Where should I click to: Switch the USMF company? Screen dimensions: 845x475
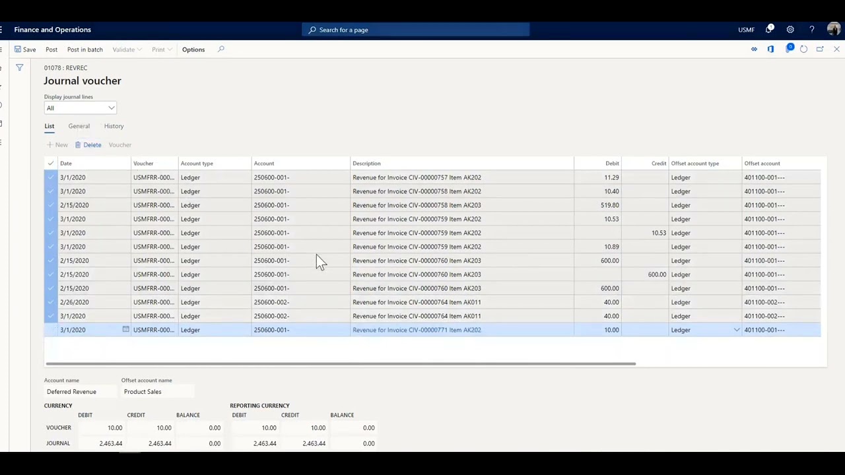click(746, 30)
